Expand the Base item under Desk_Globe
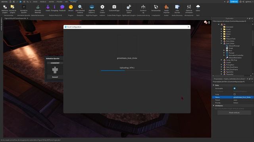254x142 pixels. click(x=224, y=50)
